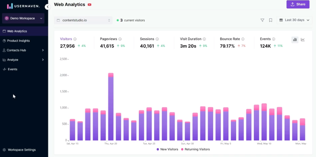Click the 124K events value
The width and height of the screenshot is (316, 157).
click(265, 46)
